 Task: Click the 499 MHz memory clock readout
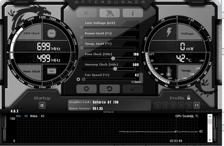click(x=49, y=58)
